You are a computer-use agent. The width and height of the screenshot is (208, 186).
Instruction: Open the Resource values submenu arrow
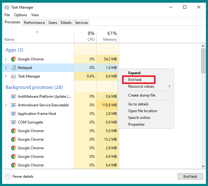(x=170, y=86)
